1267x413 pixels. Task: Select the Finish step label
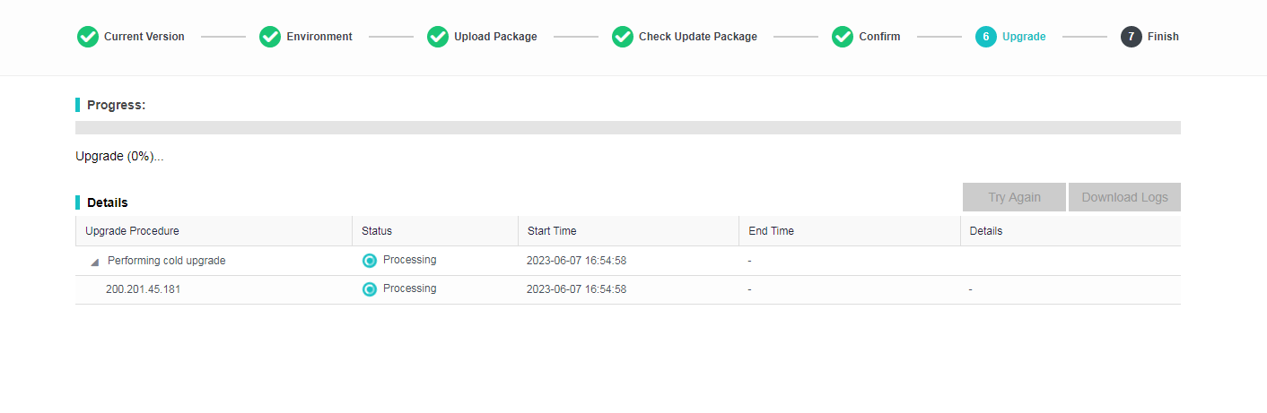pos(1163,37)
